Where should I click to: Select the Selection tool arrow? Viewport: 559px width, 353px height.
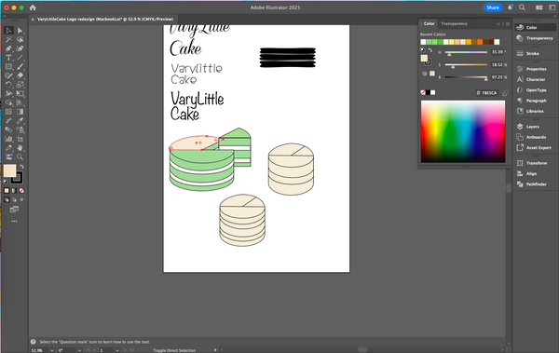coord(8,31)
